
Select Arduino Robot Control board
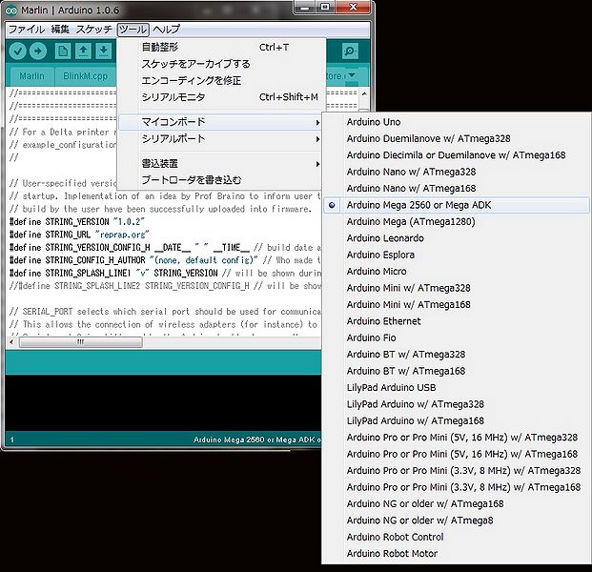coord(456,538)
